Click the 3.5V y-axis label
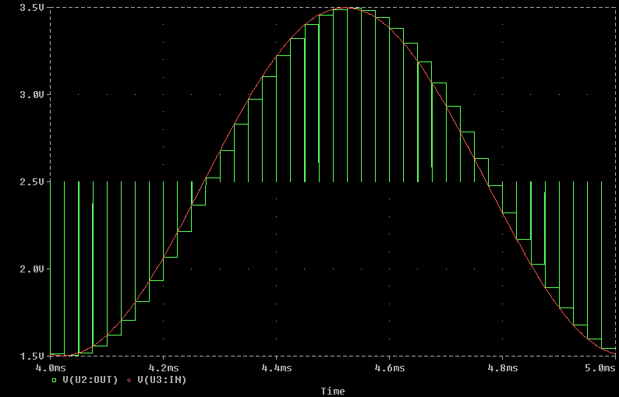 [x=32, y=8]
